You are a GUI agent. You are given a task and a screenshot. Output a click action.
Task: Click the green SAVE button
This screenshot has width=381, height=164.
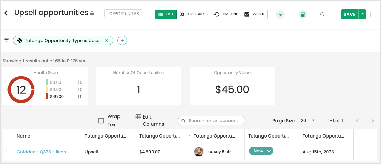349,14
